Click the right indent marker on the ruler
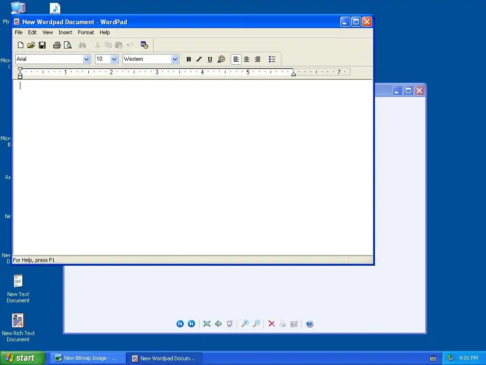486x365 pixels. pos(293,74)
